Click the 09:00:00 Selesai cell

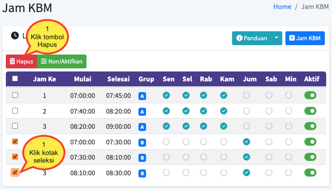coord(118,127)
